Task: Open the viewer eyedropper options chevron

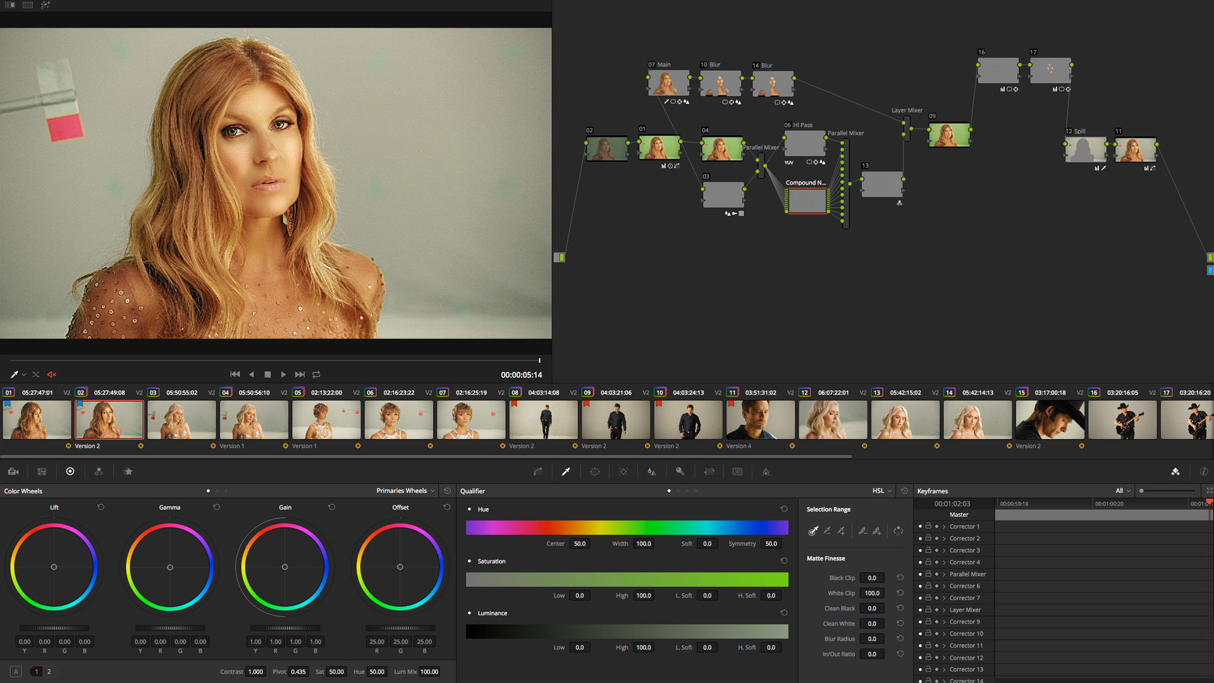Action: [x=24, y=374]
